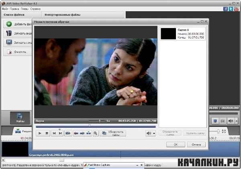
Task: Click the timeline horizontal scrollbar thumb
Action: 61,160
